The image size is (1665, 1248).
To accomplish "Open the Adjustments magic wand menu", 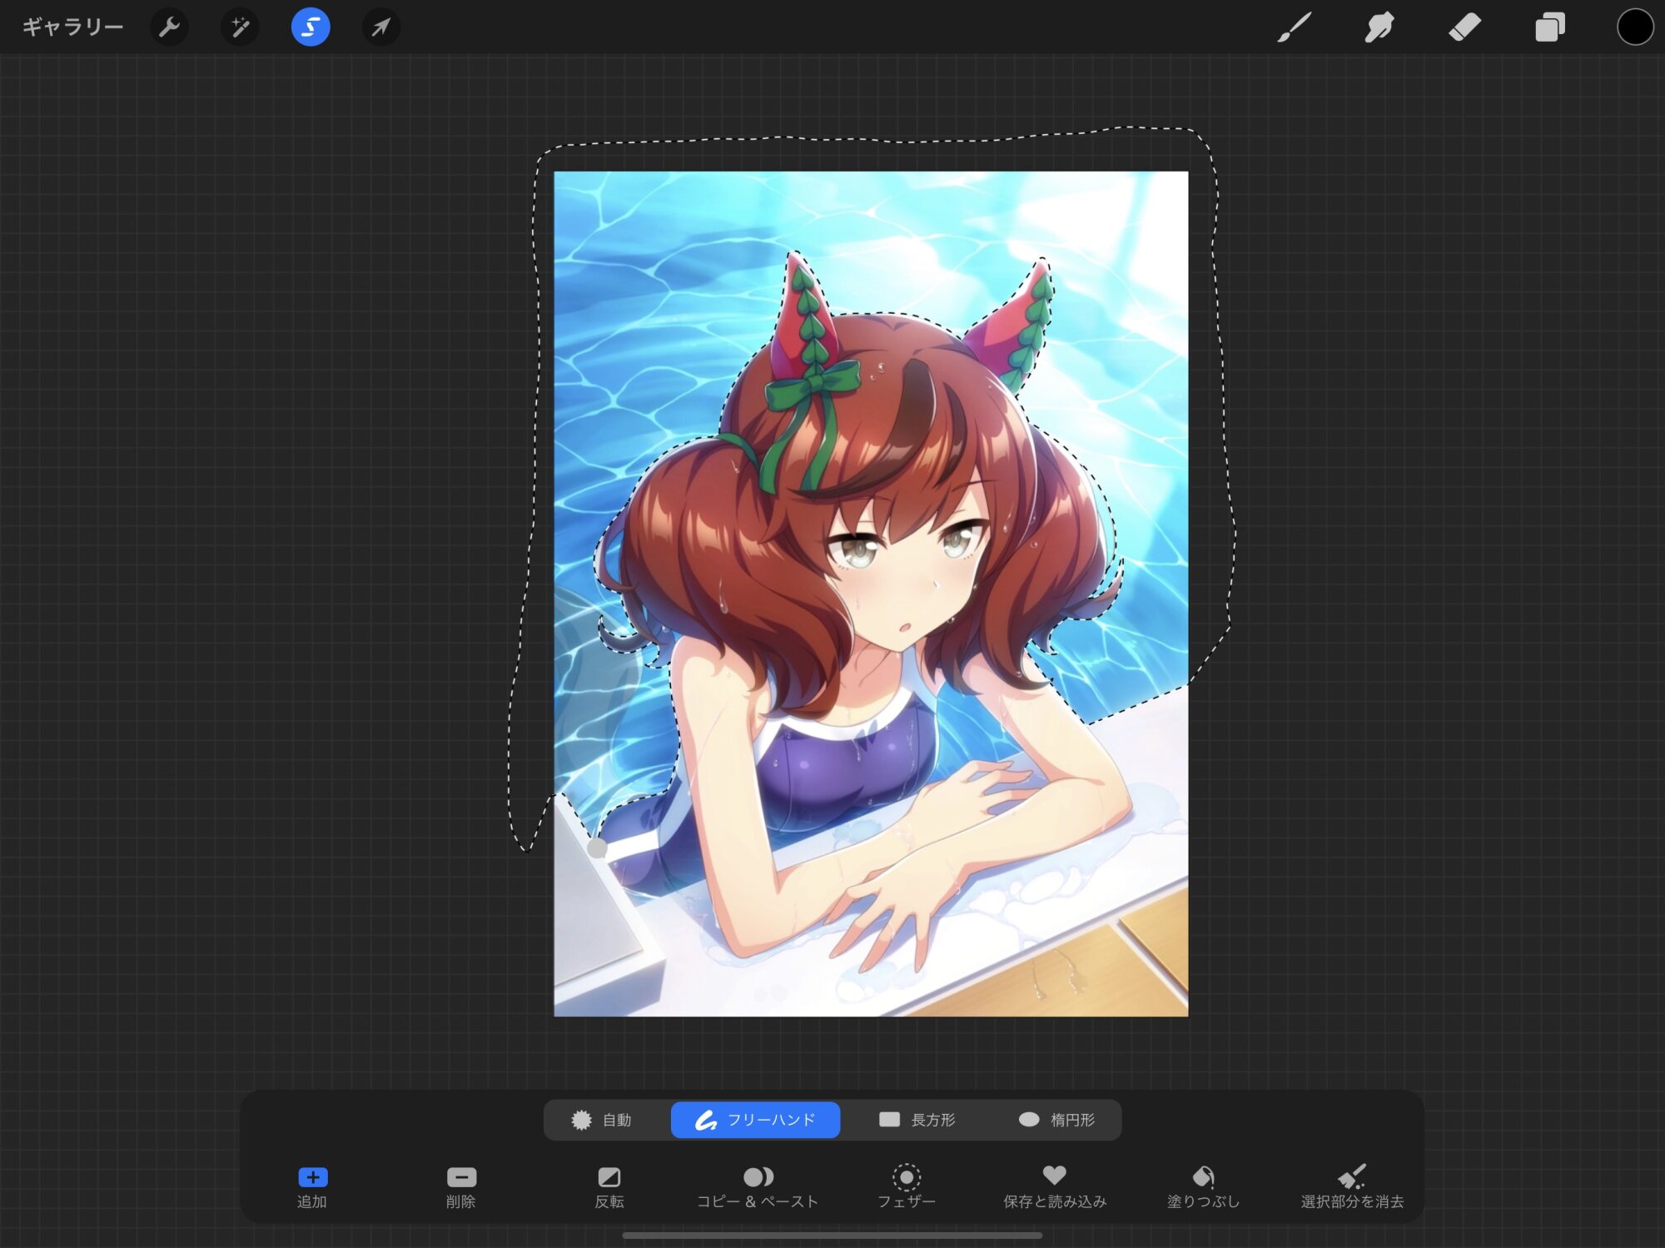I will coord(240,27).
